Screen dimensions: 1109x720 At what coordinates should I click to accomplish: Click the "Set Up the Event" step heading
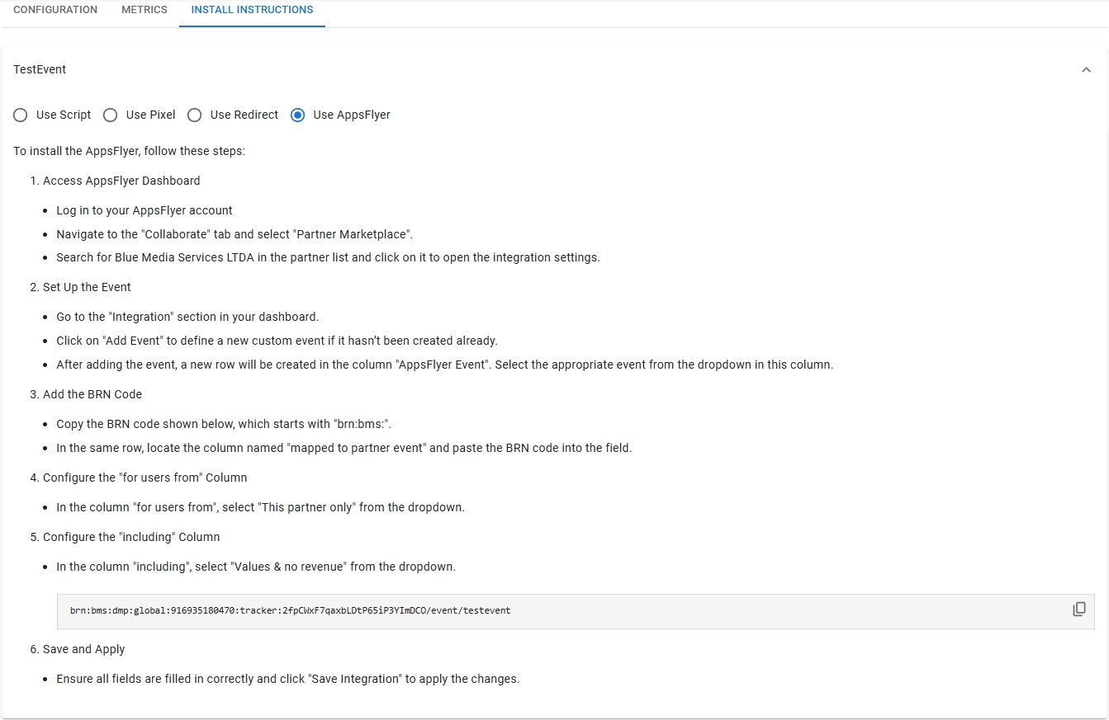tap(87, 287)
